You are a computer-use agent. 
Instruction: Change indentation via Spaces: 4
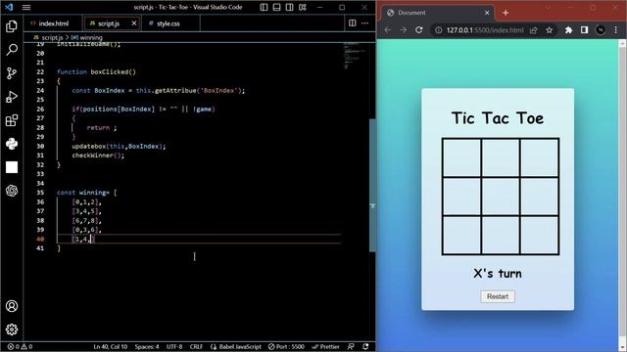pos(147,347)
